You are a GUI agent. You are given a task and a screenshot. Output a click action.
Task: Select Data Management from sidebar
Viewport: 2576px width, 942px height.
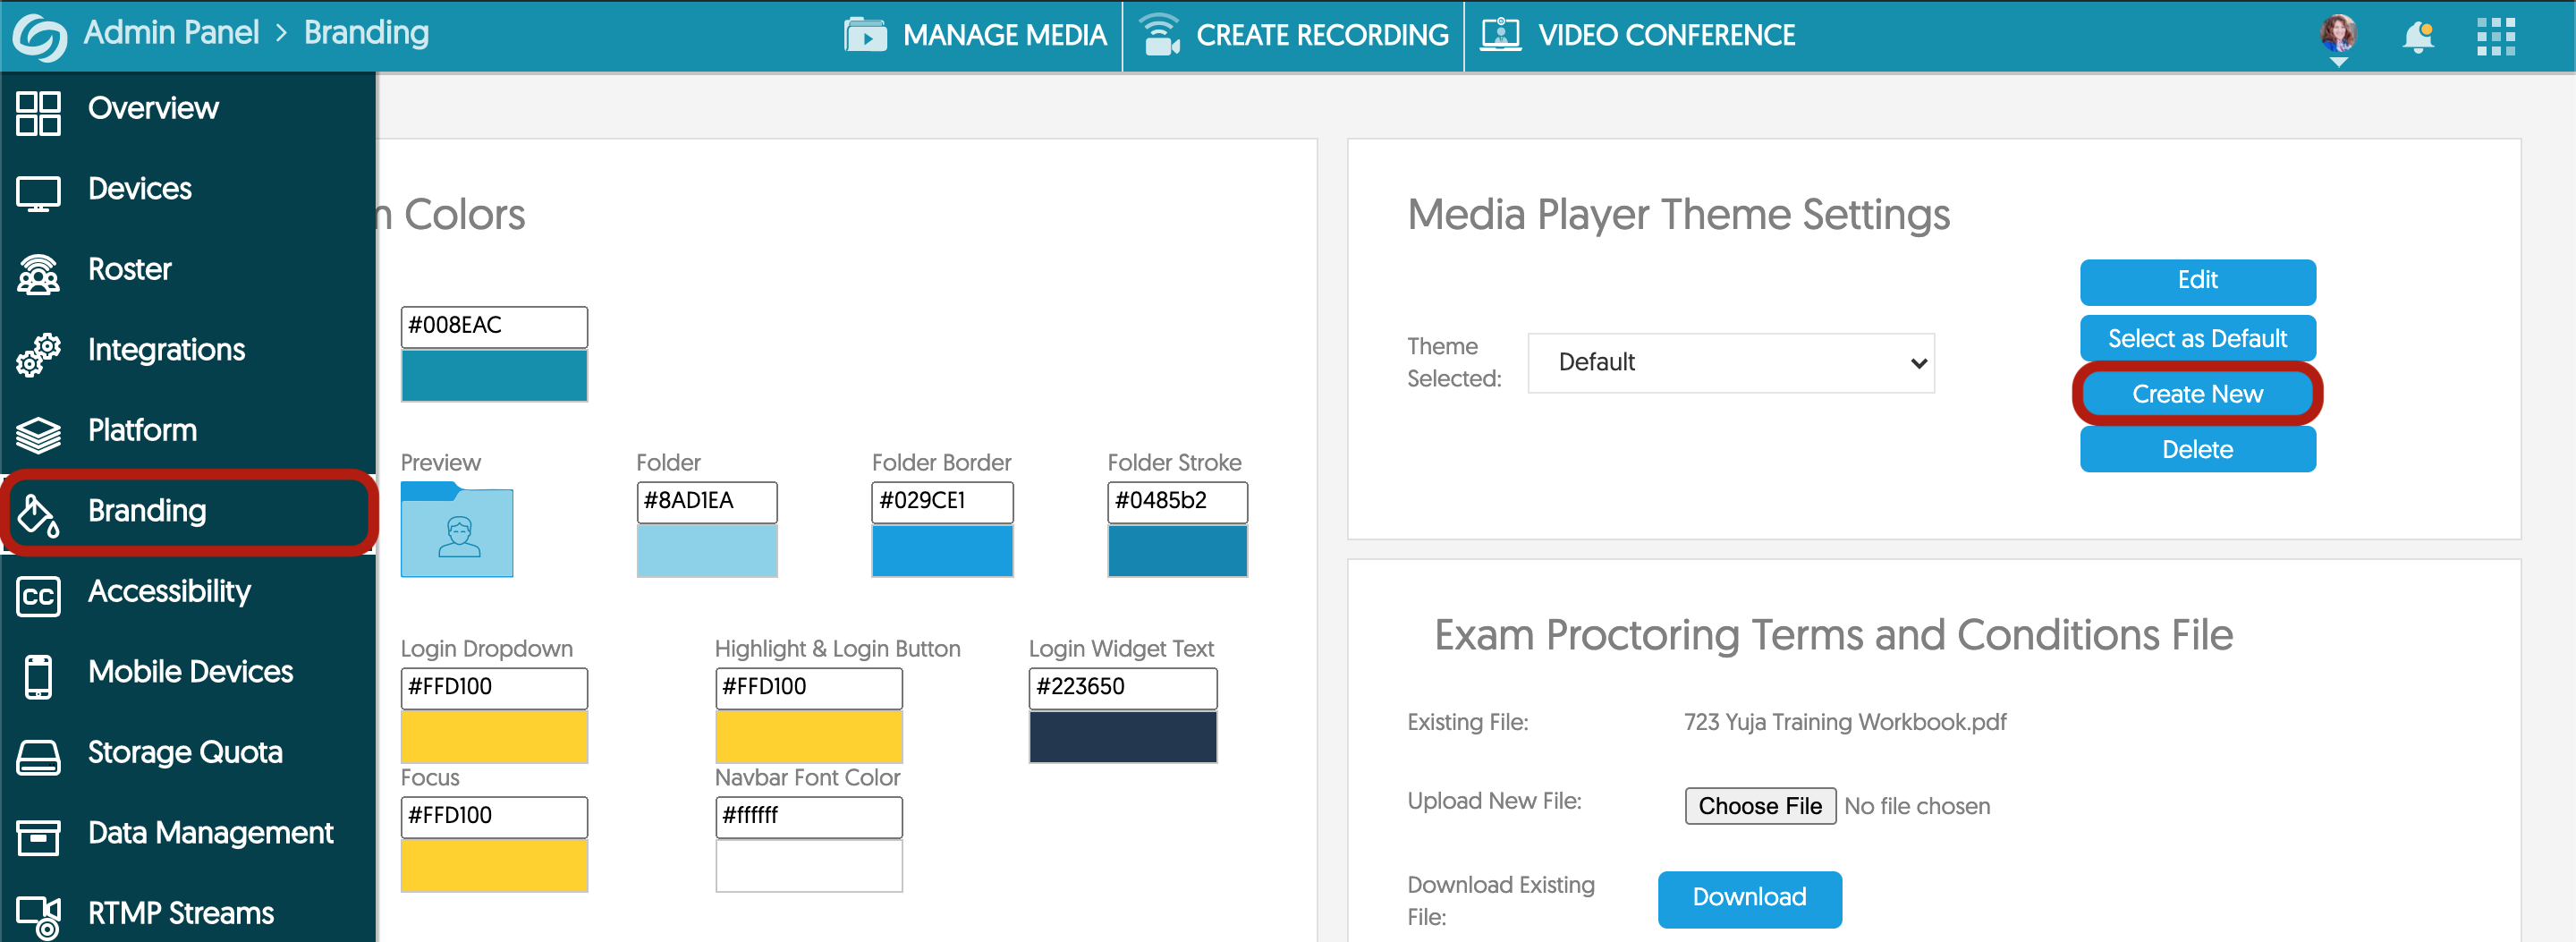(210, 833)
